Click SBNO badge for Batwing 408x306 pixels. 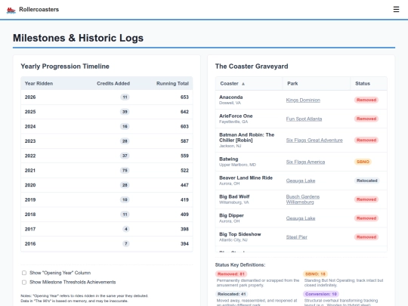click(x=363, y=162)
